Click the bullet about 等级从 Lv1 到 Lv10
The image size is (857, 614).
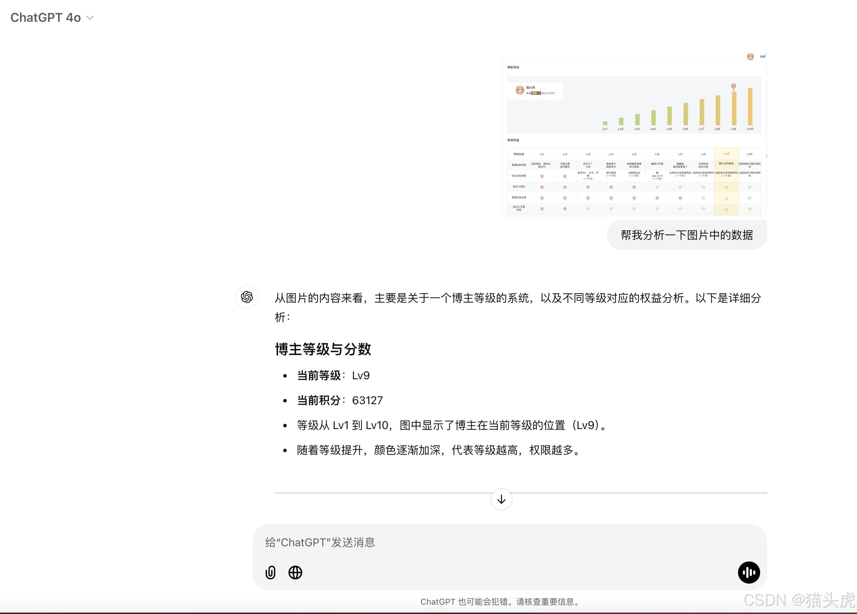click(452, 426)
